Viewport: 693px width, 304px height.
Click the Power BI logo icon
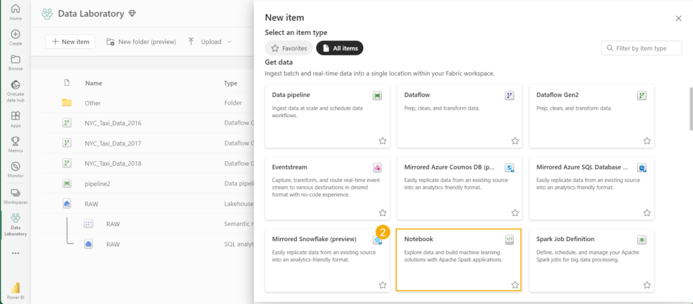(15, 289)
